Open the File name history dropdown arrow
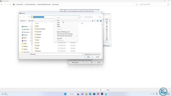The width and height of the screenshot is (171, 96). coord(83,54)
